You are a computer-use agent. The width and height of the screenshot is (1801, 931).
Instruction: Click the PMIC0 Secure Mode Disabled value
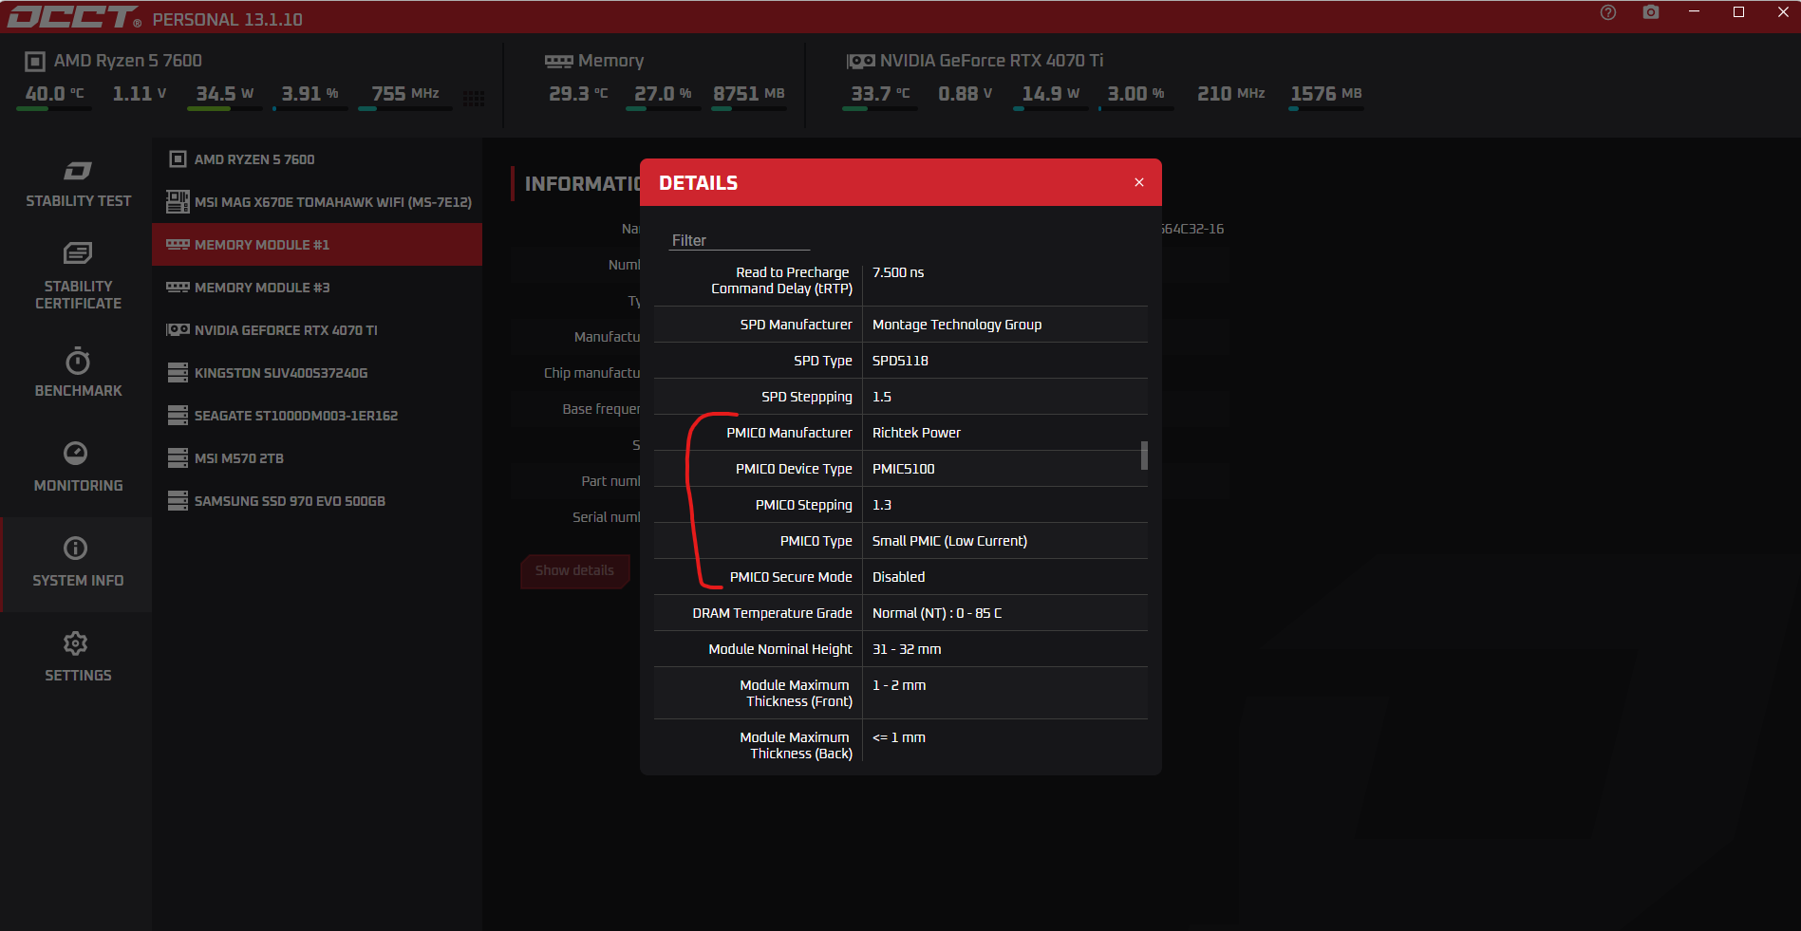tap(898, 577)
